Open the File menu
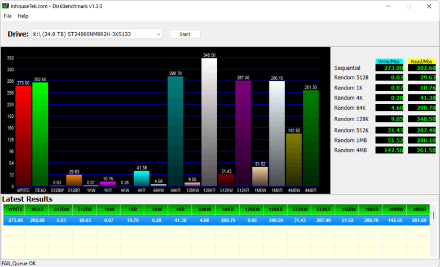 point(7,16)
